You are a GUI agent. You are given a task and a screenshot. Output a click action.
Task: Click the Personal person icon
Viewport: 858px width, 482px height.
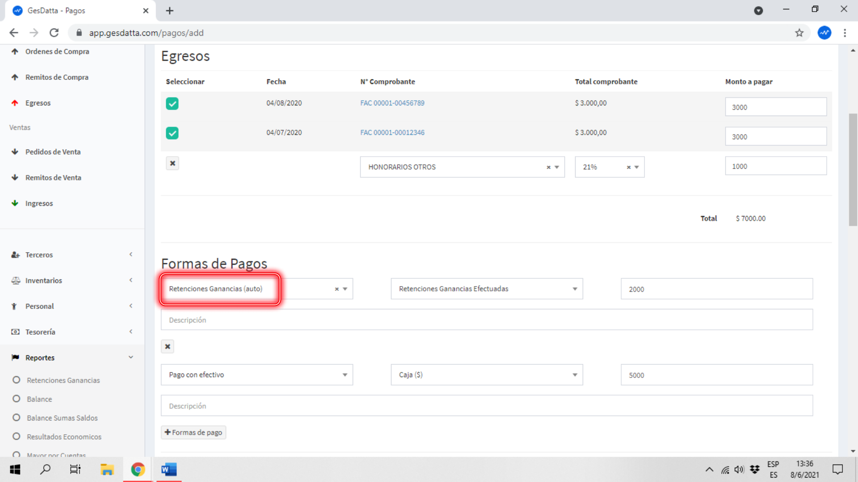pos(14,306)
